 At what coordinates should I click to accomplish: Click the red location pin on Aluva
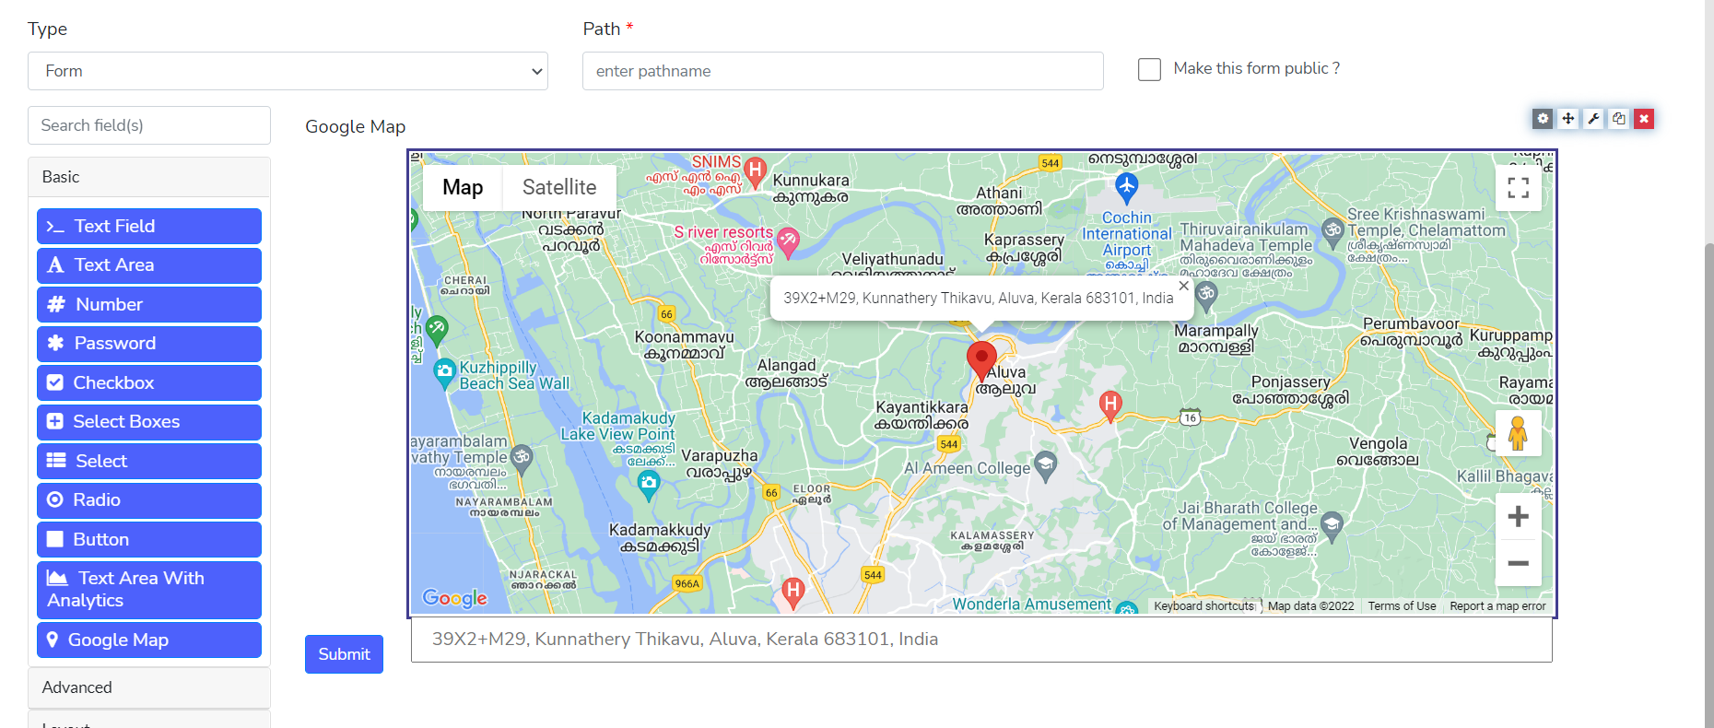coord(981,359)
